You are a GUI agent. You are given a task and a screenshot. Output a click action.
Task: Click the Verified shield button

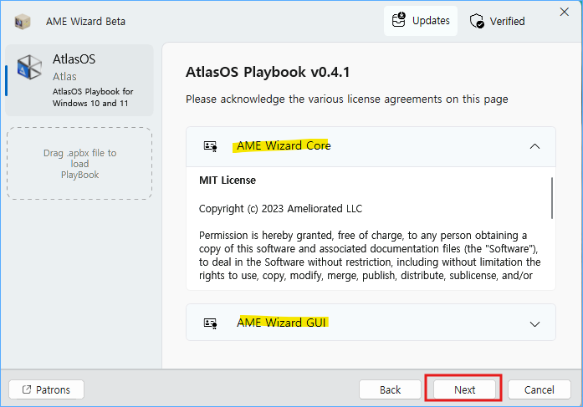(497, 21)
